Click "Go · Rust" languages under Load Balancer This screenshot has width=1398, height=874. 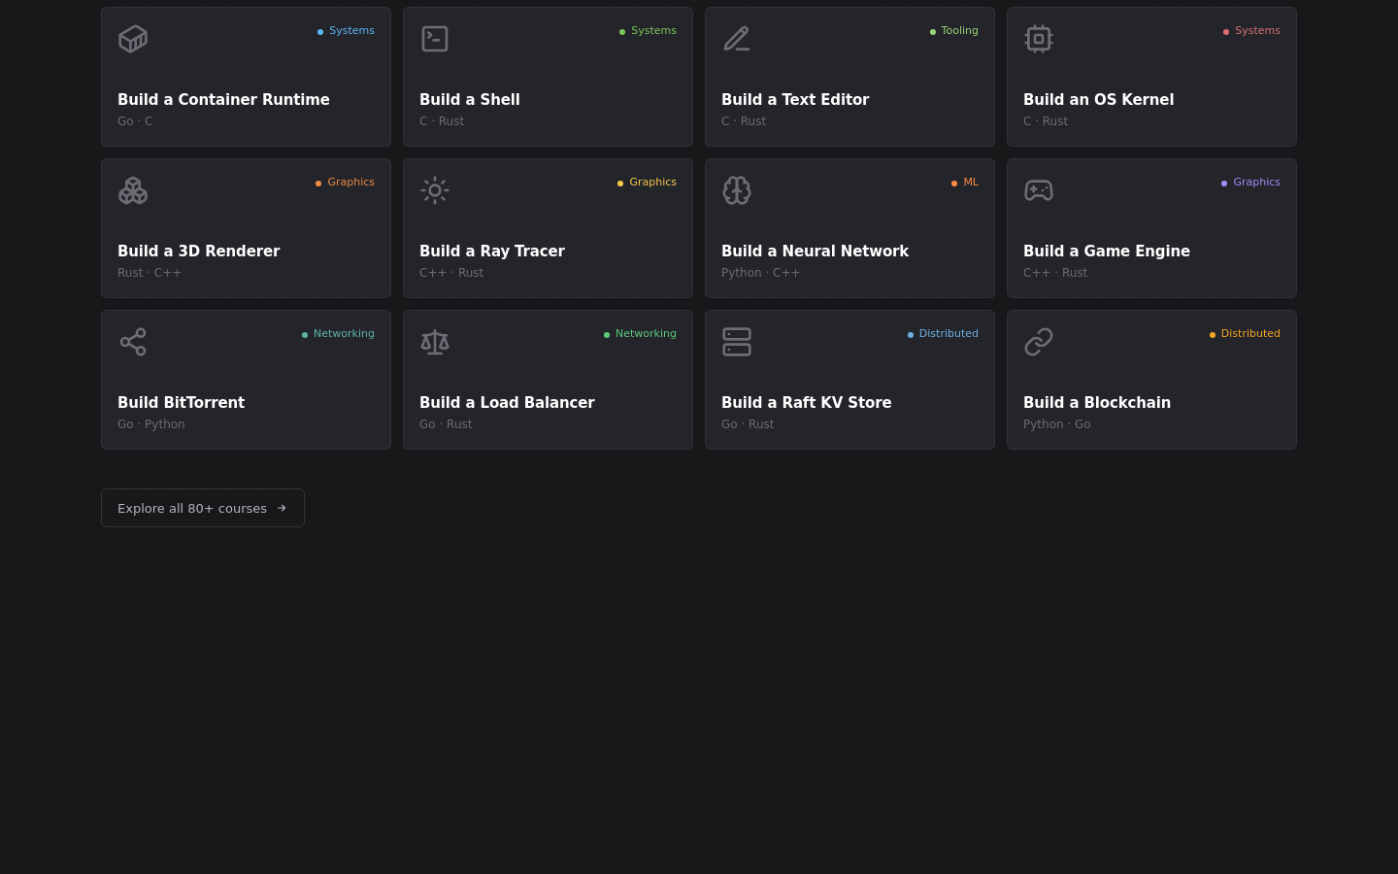pos(446,424)
